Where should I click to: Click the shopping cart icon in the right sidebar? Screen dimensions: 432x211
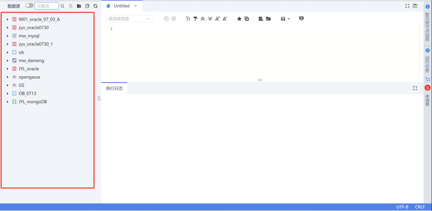point(428,79)
